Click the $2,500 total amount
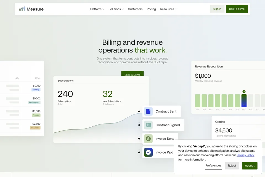This screenshot has height=177, width=265. coord(36,124)
